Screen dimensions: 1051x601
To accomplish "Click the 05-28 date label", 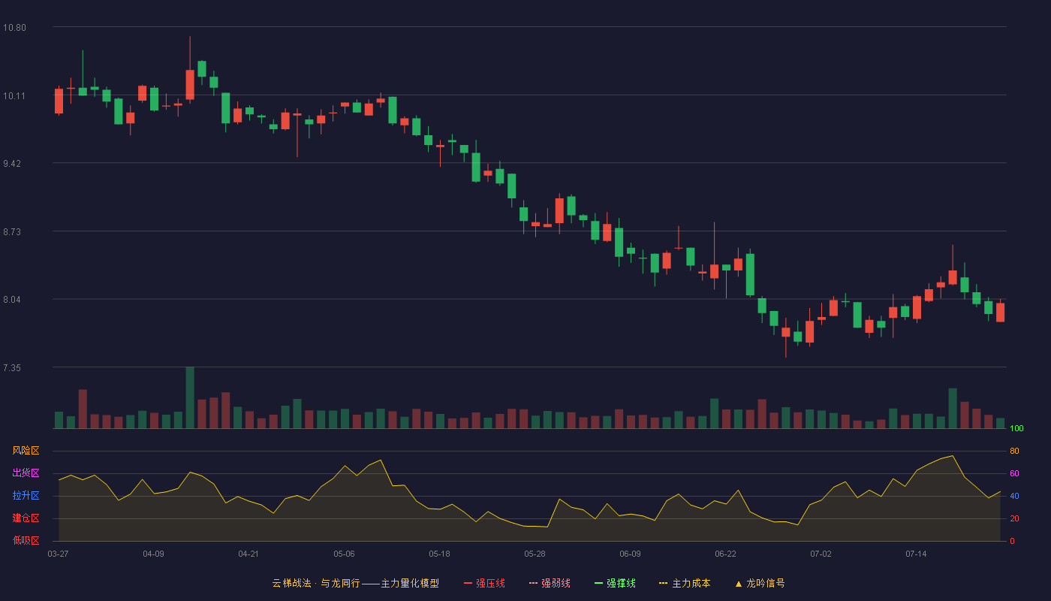I will coord(535,554).
